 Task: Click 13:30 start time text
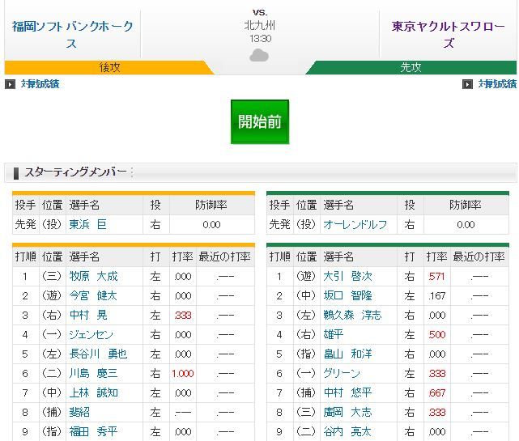point(261,39)
